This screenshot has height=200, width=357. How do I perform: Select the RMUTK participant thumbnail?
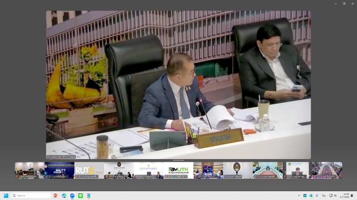[178, 170]
